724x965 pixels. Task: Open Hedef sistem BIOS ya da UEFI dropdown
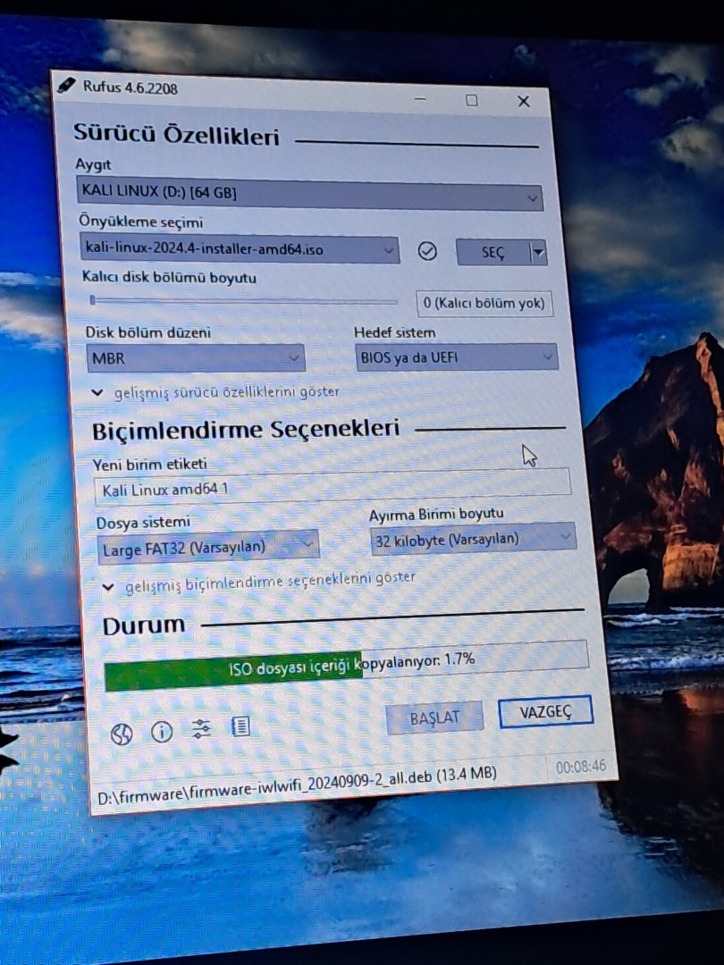[456, 357]
